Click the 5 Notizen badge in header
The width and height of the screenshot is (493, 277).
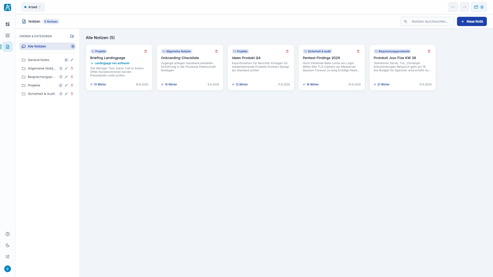pyautogui.click(x=51, y=22)
